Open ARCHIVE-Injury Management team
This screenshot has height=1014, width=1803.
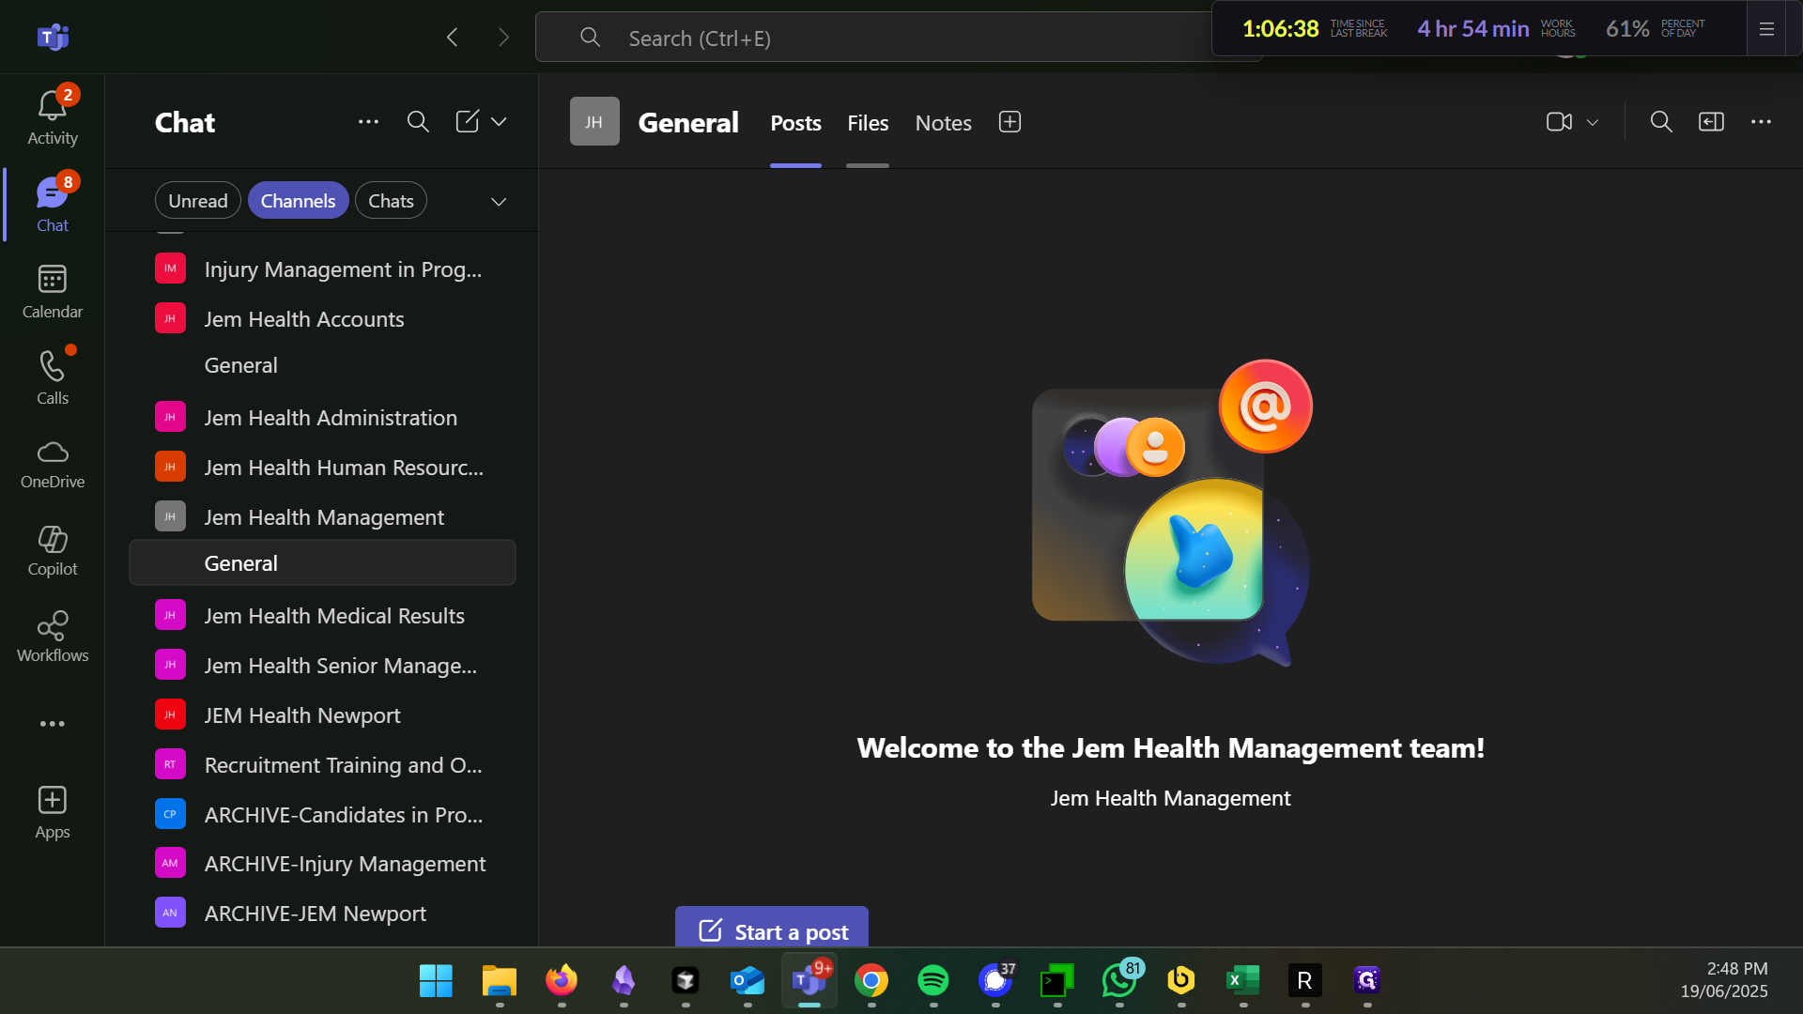pos(322,864)
